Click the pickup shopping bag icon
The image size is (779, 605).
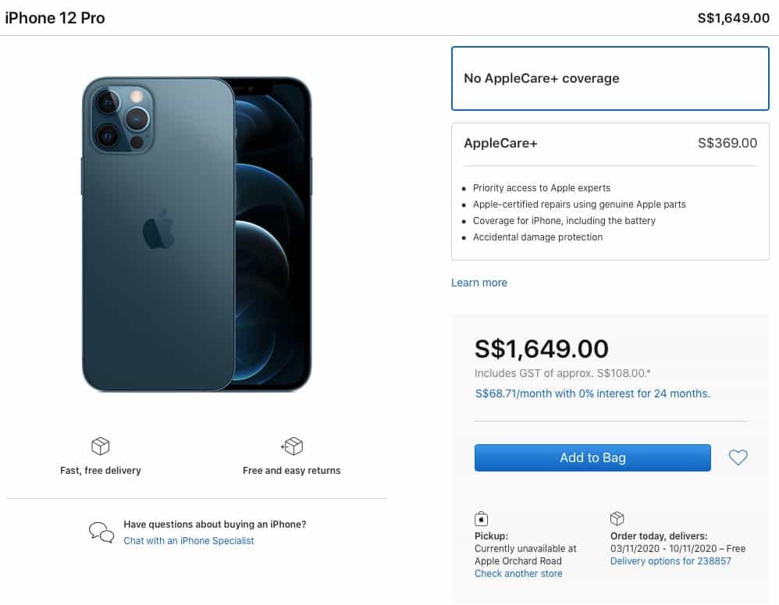pos(482,519)
